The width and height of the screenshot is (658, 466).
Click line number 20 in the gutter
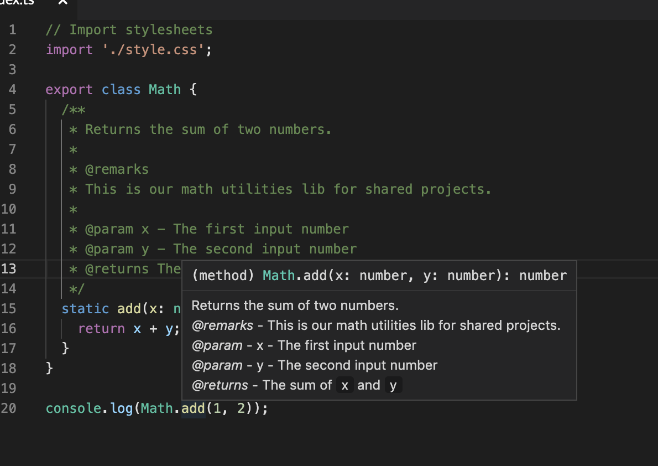pos(8,408)
